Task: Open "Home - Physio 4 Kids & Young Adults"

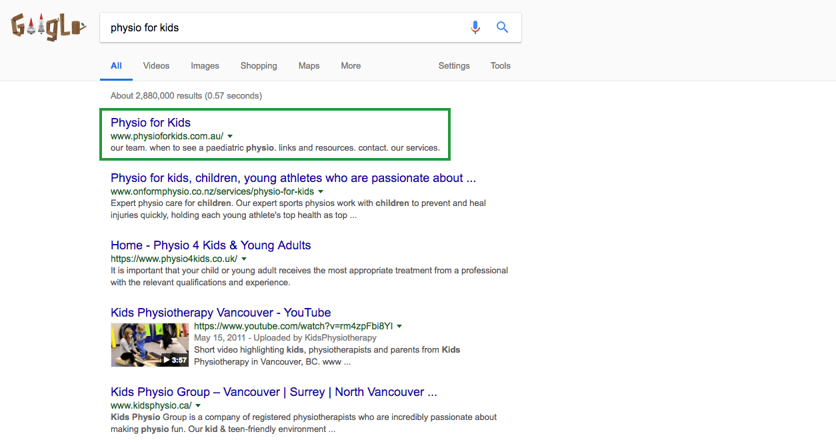Action: 211,245
